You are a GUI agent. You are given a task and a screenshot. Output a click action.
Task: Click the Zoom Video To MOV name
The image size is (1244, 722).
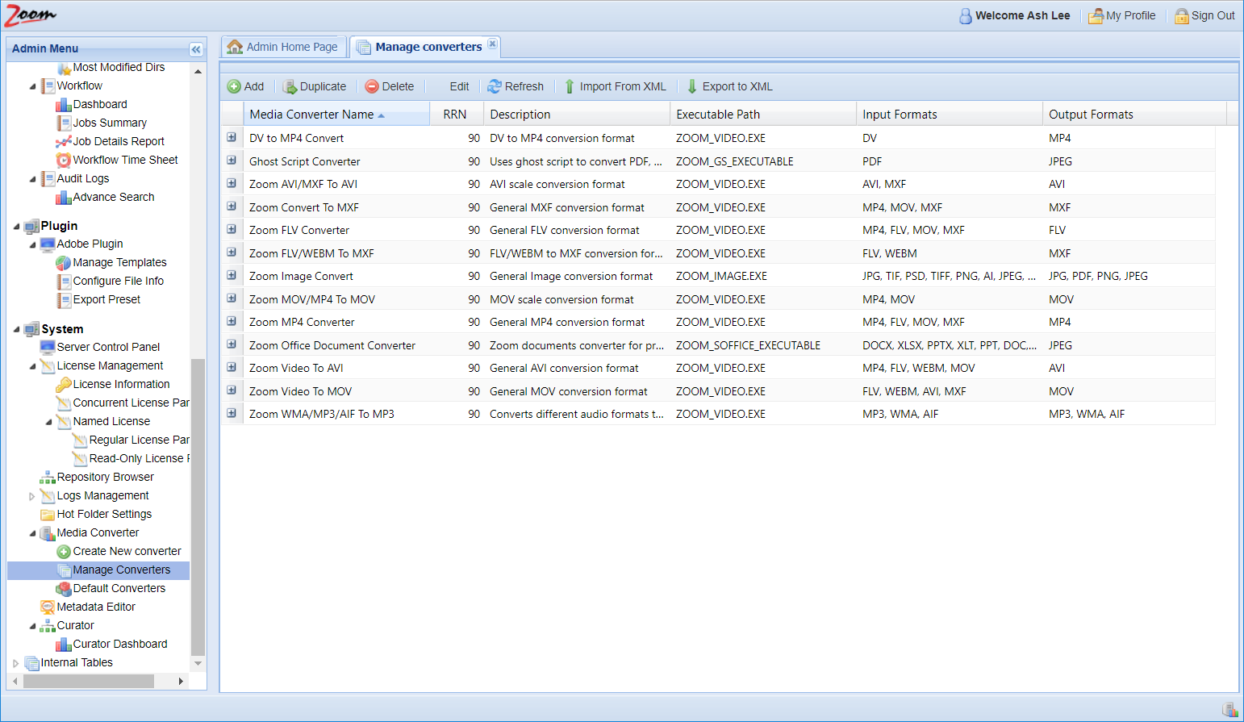pyautogui.click(x=300, y=391)
